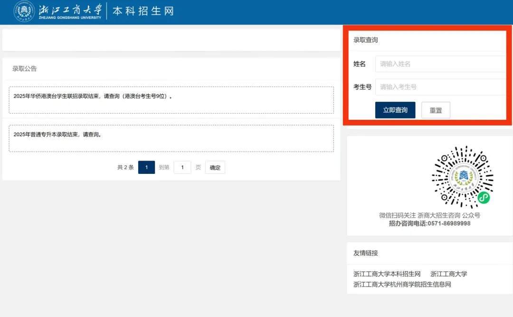Open the 2025年普通专升本录取结束 announcement

[x=171, y=138]
